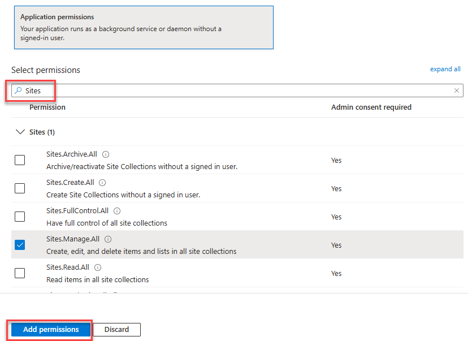
Task: Select the Sites.Read.All checkbox
Action: tap(20, 273)
